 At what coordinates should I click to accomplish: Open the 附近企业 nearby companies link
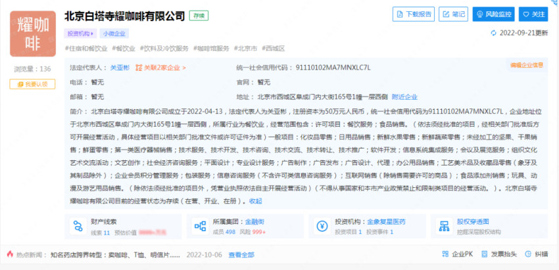(404, 97)
